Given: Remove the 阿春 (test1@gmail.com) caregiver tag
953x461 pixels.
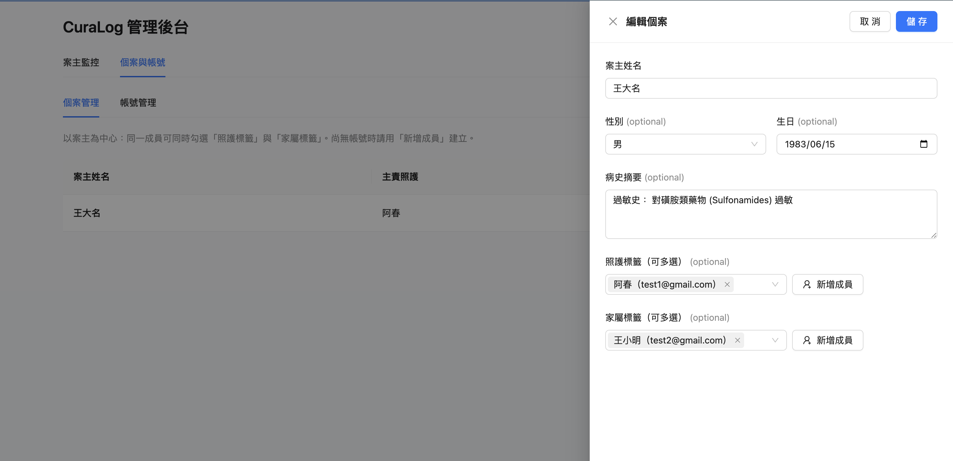Looking at the screenshot, I should (x=727, y=284).
